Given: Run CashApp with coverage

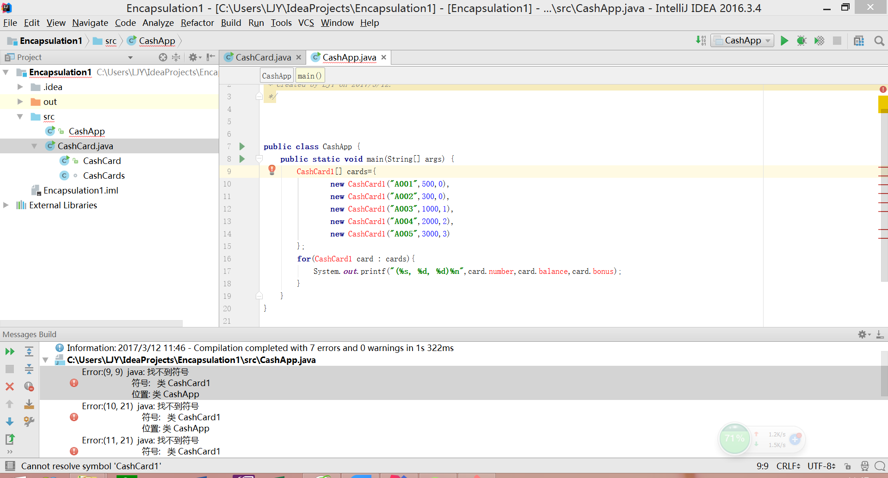Looking at the screenshot, I should click(819, 41).
